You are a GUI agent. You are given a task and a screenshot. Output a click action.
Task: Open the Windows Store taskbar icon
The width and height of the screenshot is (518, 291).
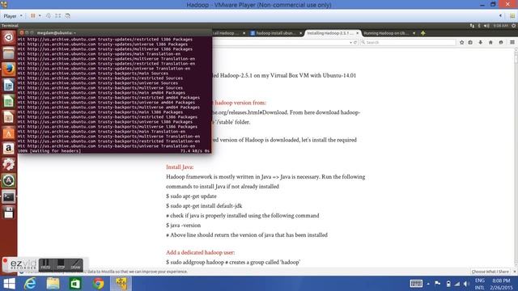tap(75, 284)
